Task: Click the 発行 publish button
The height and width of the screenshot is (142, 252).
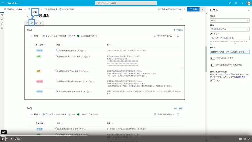Action: pos(193,9)
